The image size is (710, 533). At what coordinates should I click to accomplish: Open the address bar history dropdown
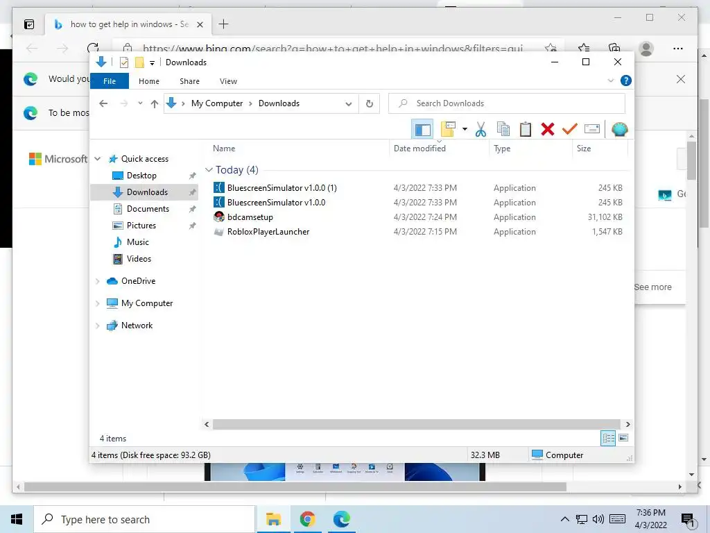[x=348, y=104]
